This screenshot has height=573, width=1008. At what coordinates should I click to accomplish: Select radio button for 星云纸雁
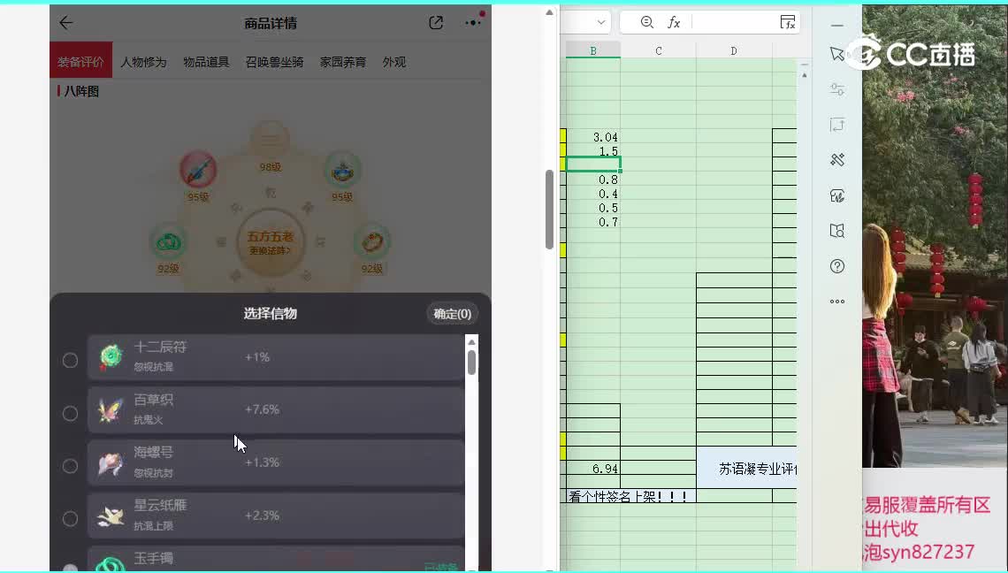[70, 518]
